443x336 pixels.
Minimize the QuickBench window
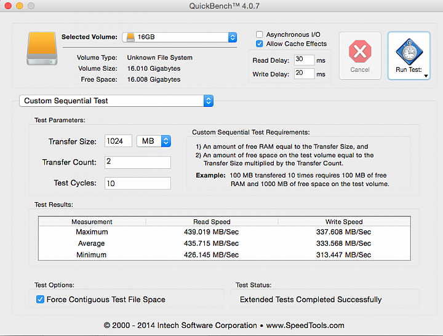[x=20, y=6]
